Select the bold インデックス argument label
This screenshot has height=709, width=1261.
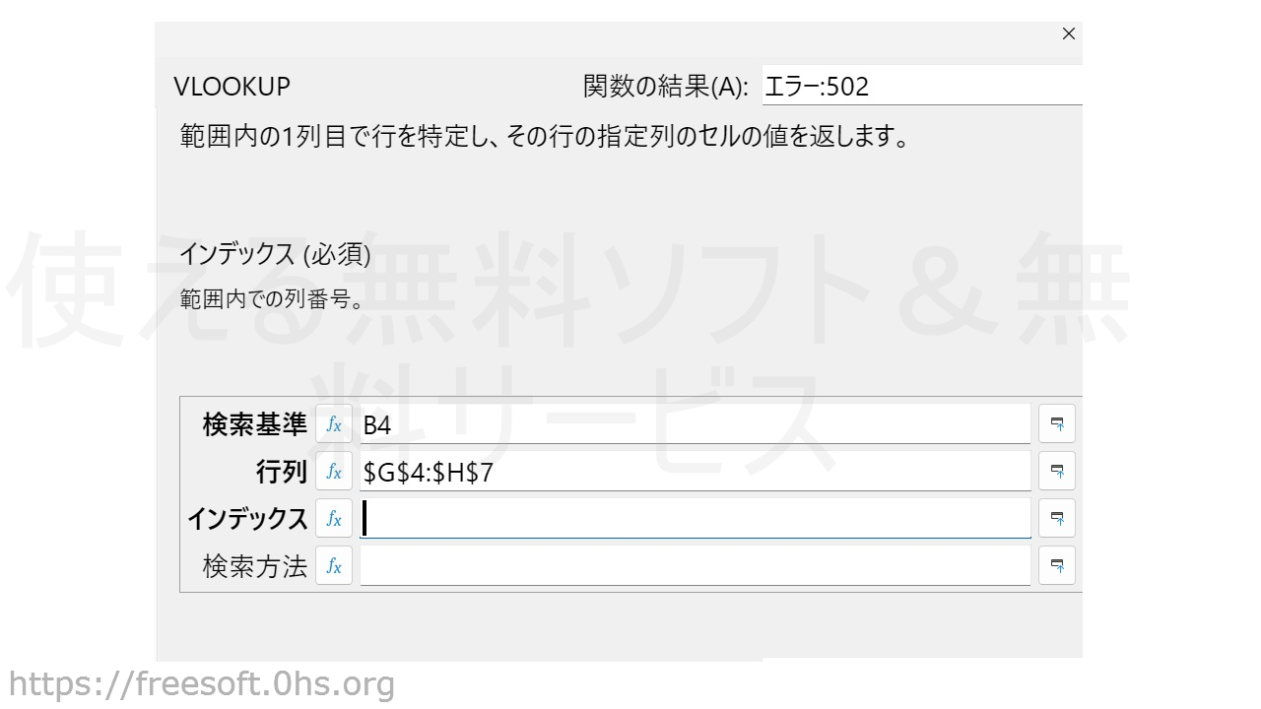pyautogui.click(x=247, y=519)
